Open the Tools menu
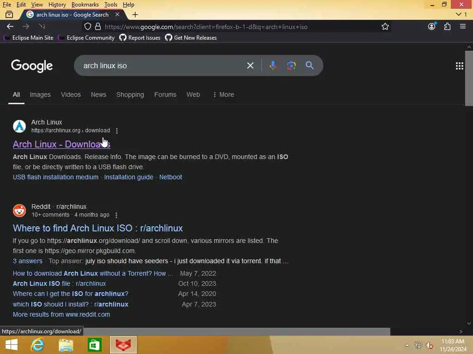This screenshot has width=473, height=354. tap(110, 5)
